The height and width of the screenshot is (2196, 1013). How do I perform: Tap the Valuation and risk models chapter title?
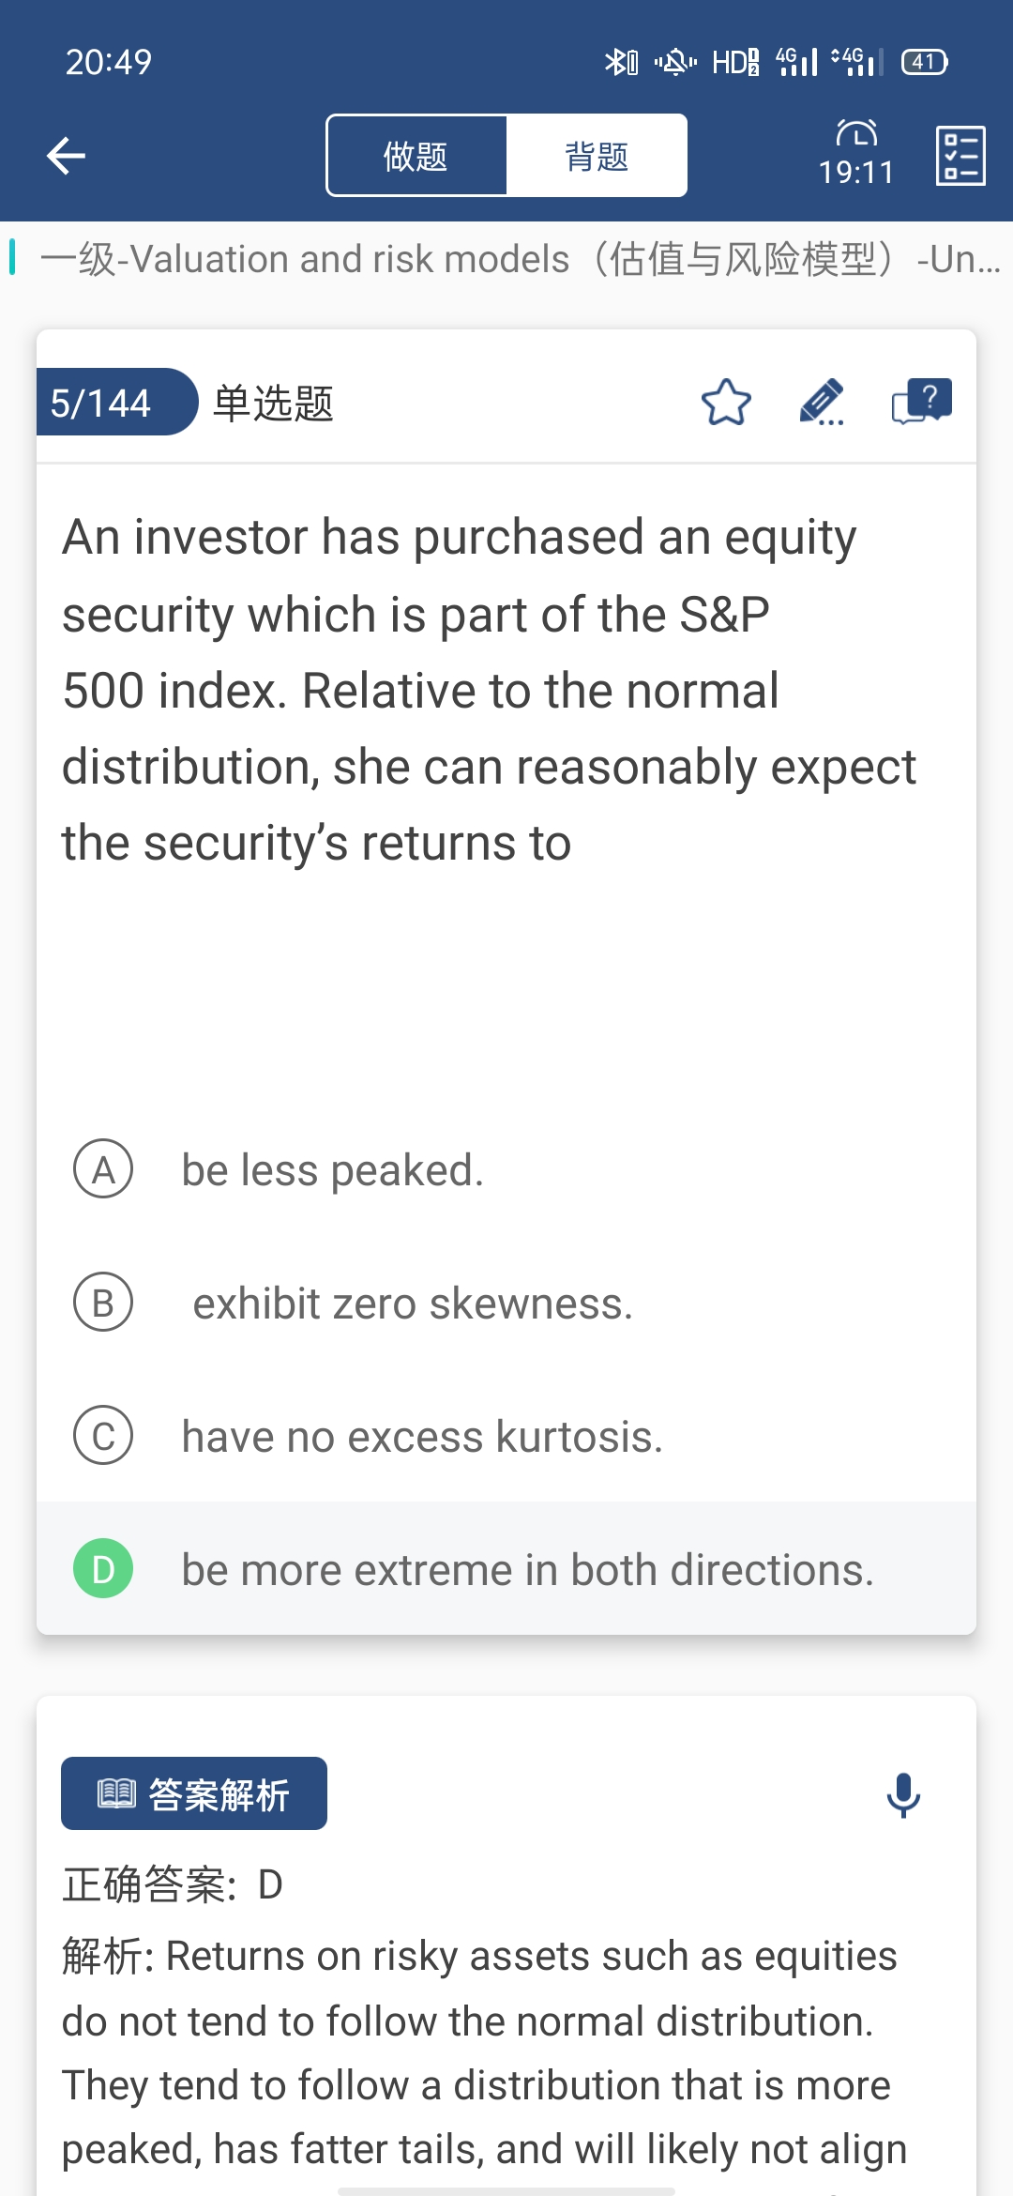506,259
